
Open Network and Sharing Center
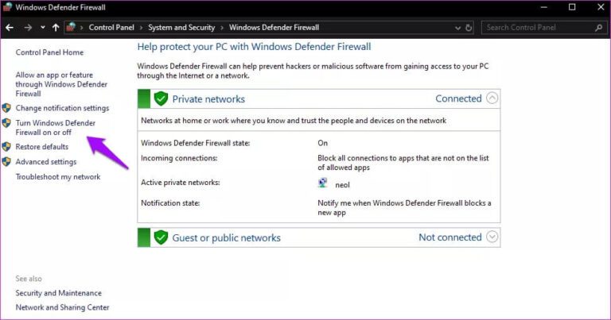[62, 307]
